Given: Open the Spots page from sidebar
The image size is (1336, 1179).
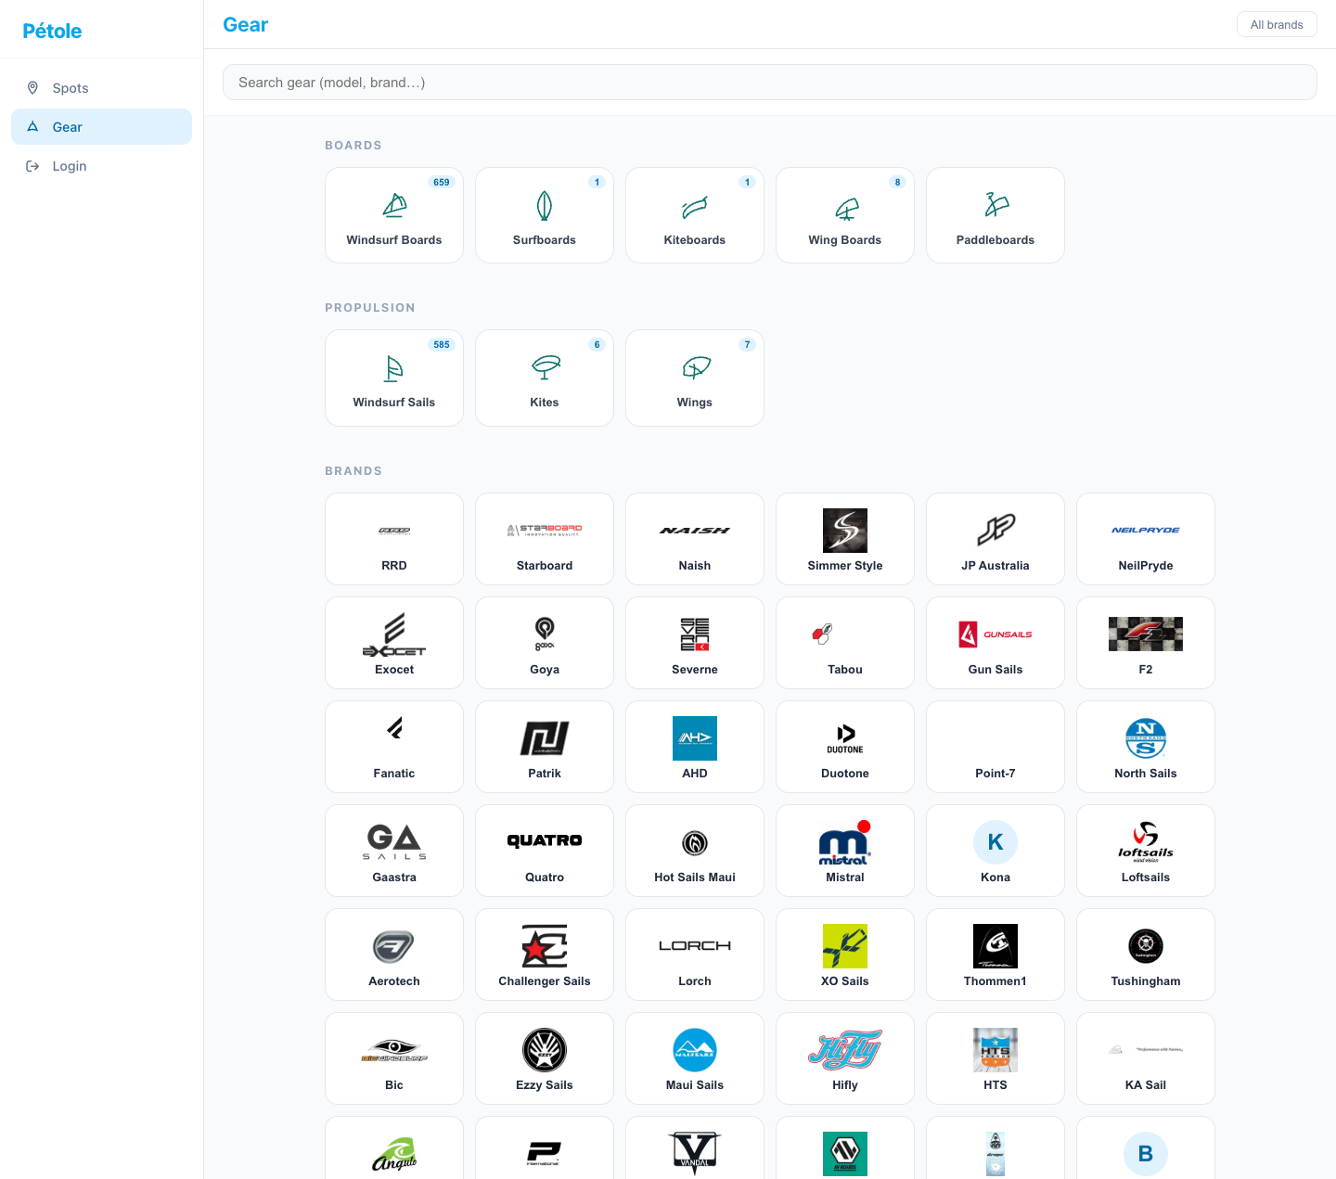Looking at the screenshot, I should coord(101,88).
